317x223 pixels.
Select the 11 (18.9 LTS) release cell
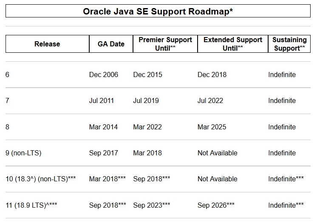point(31,206)
